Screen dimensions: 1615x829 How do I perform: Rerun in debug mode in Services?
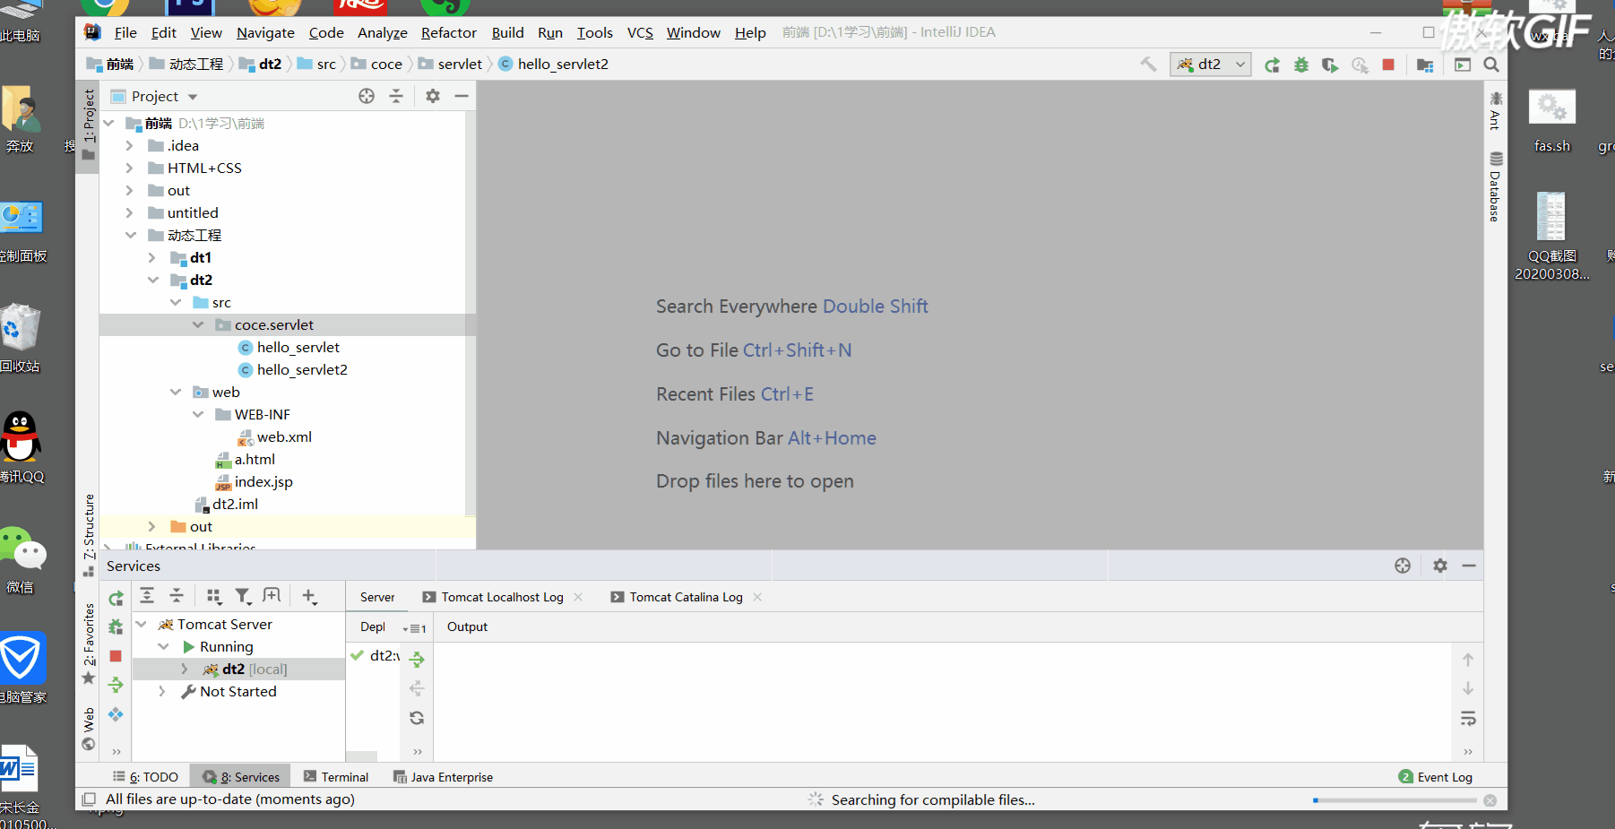[116, 626]
